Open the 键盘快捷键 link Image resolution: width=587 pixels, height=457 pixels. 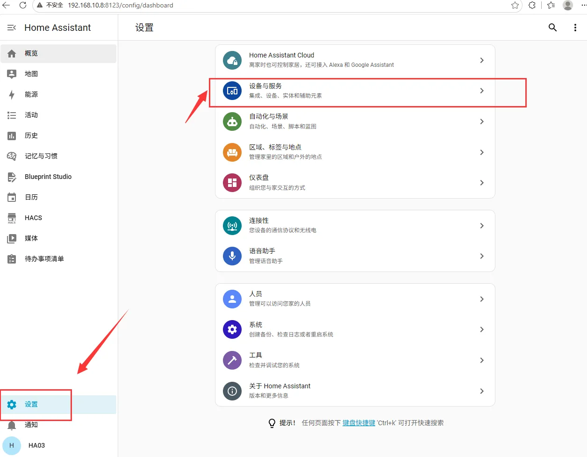point(359,423)
